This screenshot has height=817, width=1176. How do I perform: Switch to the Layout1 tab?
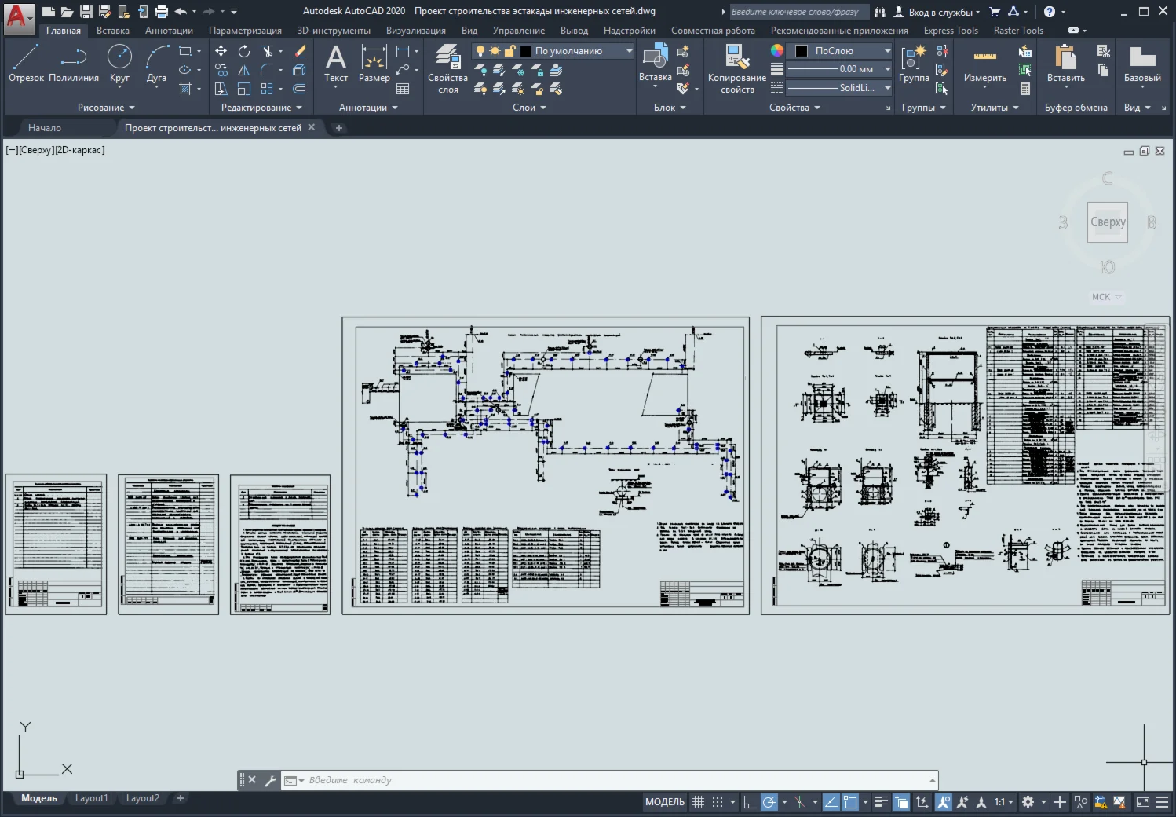tap(91, 798)
